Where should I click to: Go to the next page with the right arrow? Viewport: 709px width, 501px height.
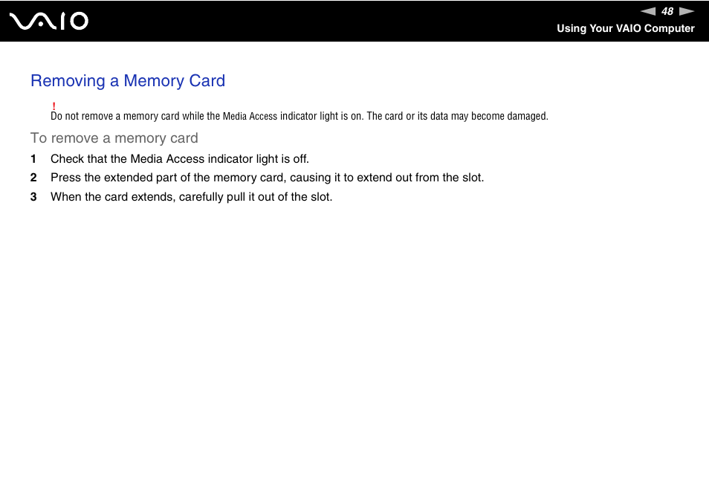[x=687, y=11]
